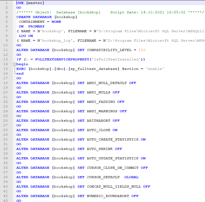Screen dimensions: 205x202
Task: Click the EXEC keyword on line 15
Action: [x=21, y=69]
